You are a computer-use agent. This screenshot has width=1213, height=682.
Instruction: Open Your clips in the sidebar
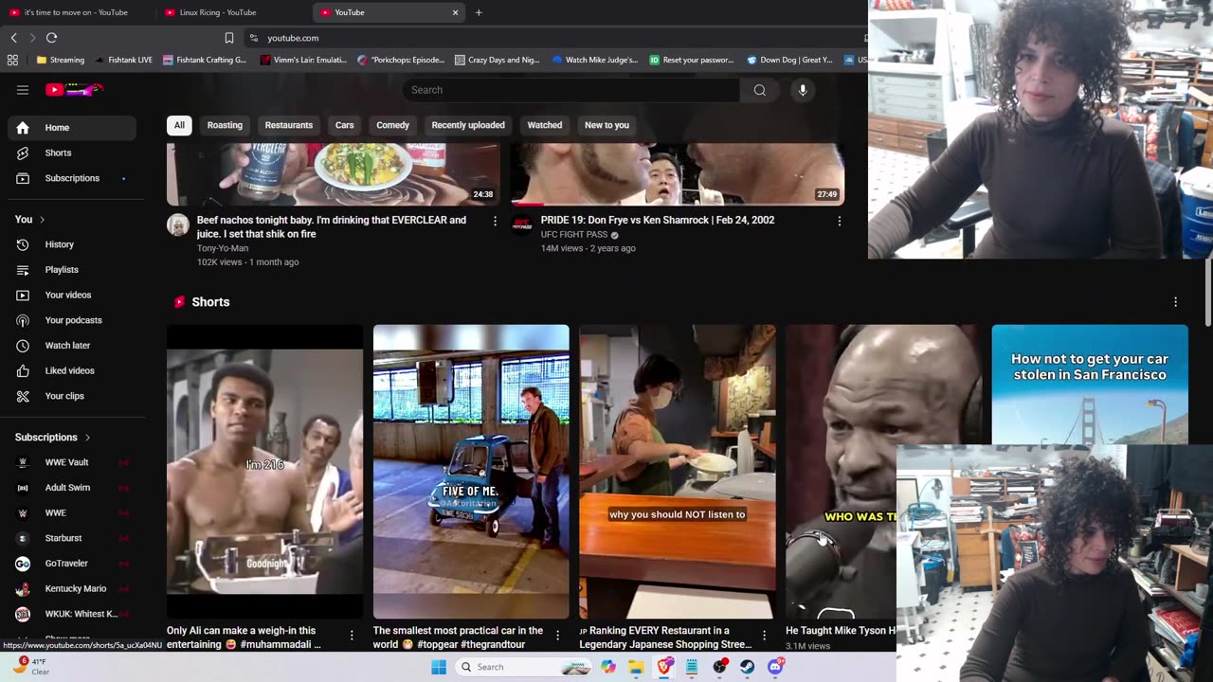(73, 396)
